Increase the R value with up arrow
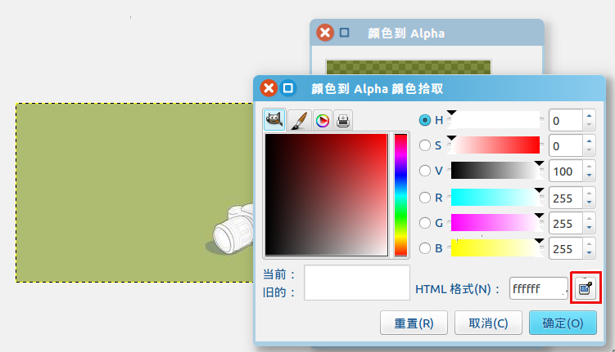Viewport: 615px width, 352px height. tap(589, 193)
